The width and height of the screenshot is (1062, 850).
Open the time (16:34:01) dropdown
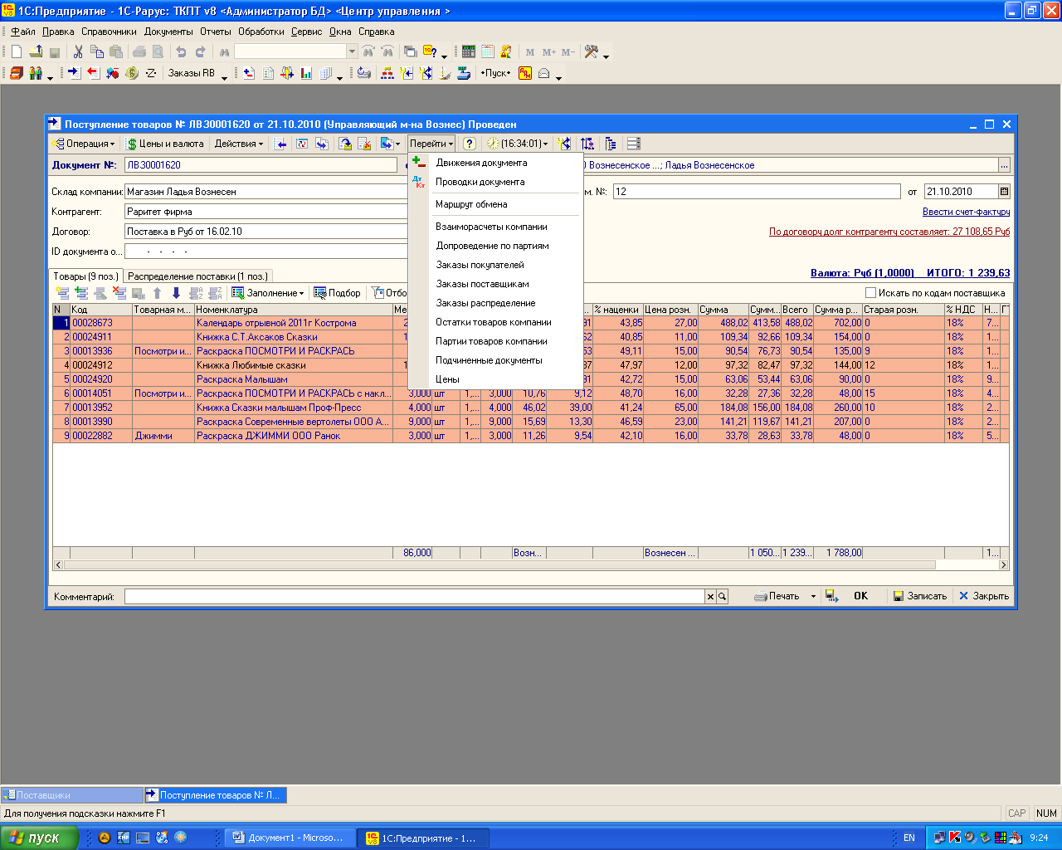[518, 144]
